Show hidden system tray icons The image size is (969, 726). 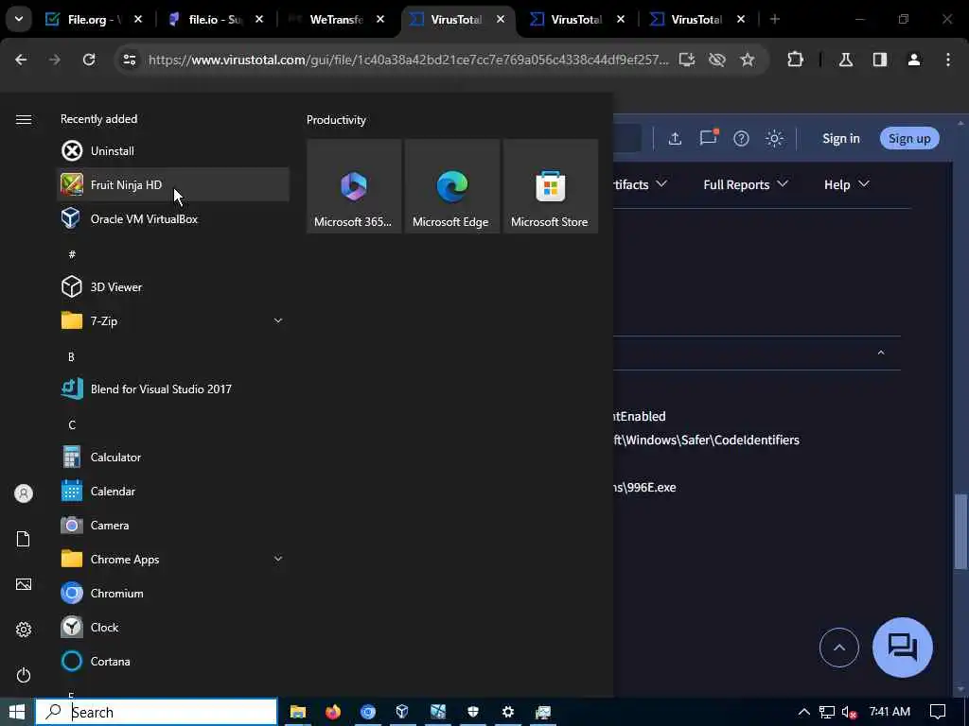point(804,712)
